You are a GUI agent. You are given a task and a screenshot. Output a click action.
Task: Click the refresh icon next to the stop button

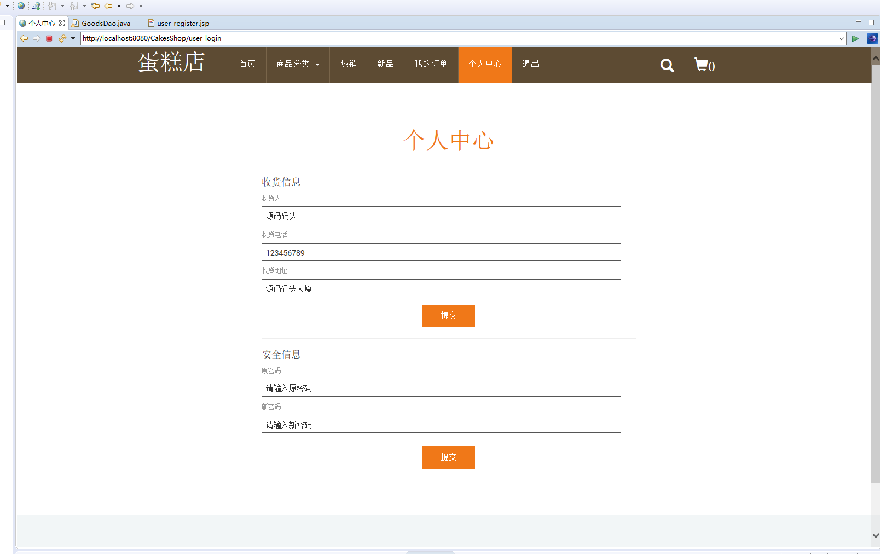point(62,38)
